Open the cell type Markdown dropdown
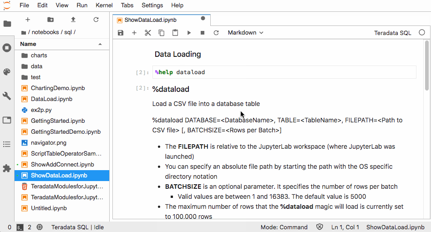431x232 pixels. pyautogui.click(x=245, y=33)
